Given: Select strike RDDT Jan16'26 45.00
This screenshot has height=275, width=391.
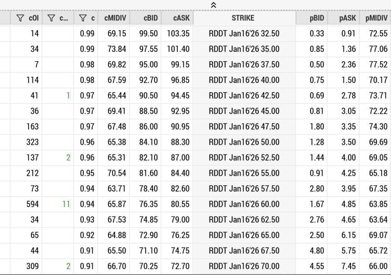Looking at the screenshot, I should click(244, 111).
